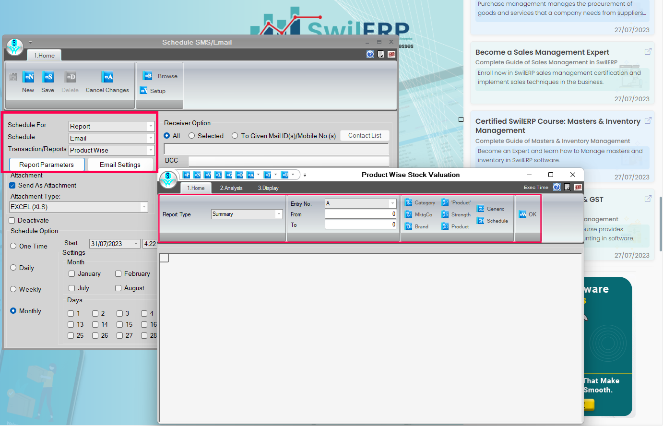The image size is (663, 426).
Task: Open the Report Parameters tab
Action: pyautogui.click(x=47, y=165)
